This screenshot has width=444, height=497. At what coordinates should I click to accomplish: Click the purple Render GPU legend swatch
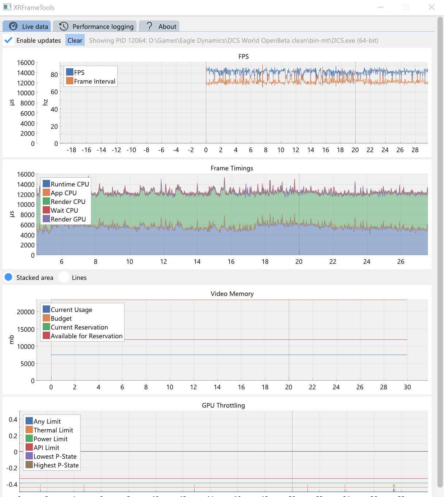pyautogui.click(x=46, y=219)
